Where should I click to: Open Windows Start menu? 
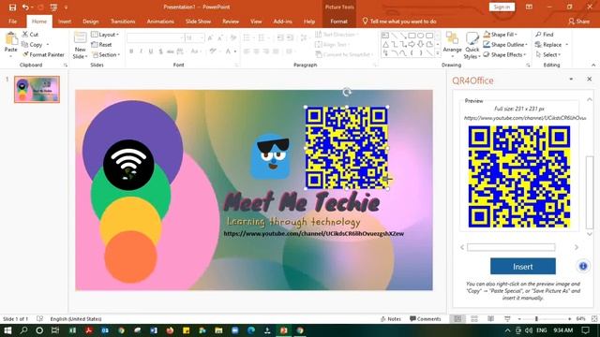pos(7,330)
